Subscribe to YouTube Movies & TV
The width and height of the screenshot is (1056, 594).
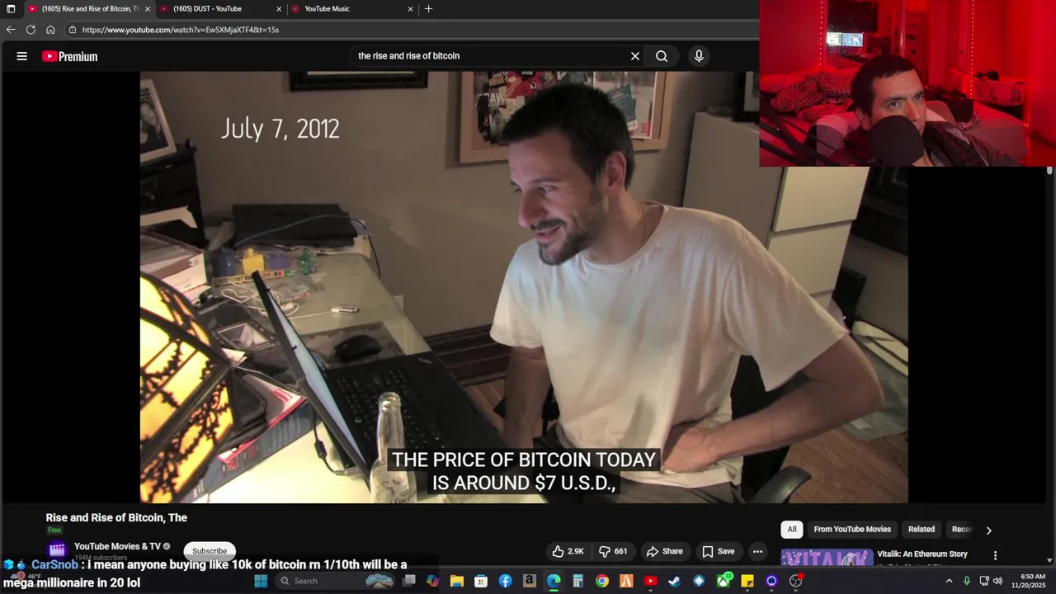(x=210, y=551)
